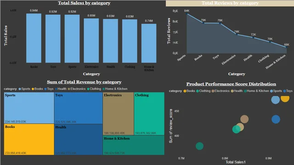Select the 70K Clothing point on reviews line
294x165 pixels.
[x=270, y=42]
